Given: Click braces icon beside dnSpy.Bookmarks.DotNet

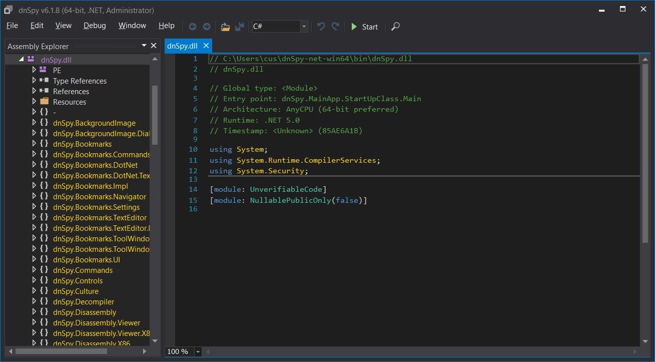Looking at the screenshot, I should coord(44,164).
